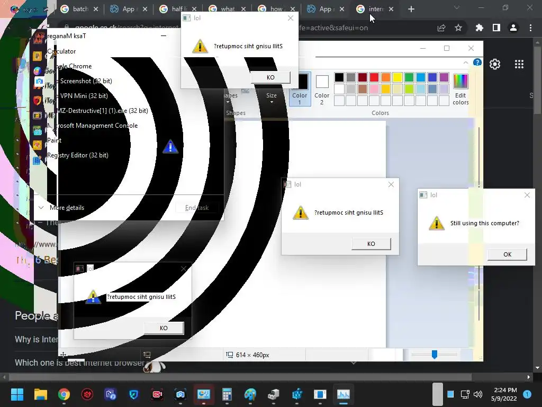Select Calculator row in Task Manager
Viewport: 542px width, 407px height.
click(x=61, y=51)
